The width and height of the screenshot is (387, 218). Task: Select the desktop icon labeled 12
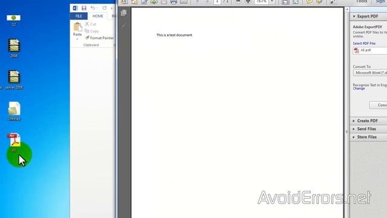[13, 21]
